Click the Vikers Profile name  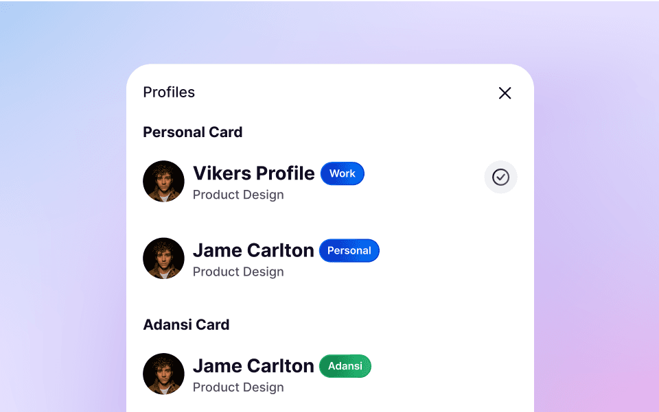[x=254, y=173]
